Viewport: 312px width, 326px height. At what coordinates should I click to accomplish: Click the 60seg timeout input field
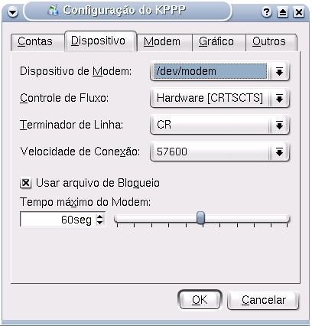[x=58, y=220]
